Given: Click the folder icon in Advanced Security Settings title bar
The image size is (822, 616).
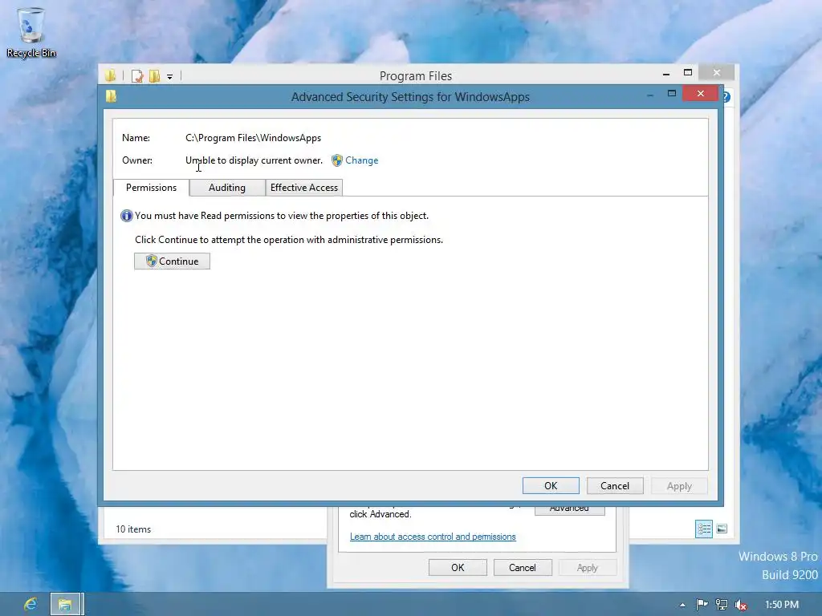Looking at the screenshot, I should coord(111,96).
